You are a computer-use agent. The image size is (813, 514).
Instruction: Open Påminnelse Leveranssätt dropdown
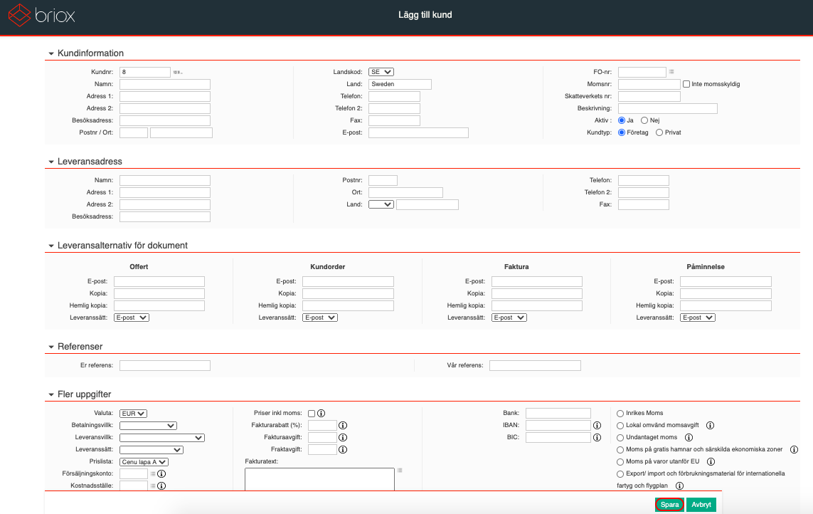click(x=697, y=318)
